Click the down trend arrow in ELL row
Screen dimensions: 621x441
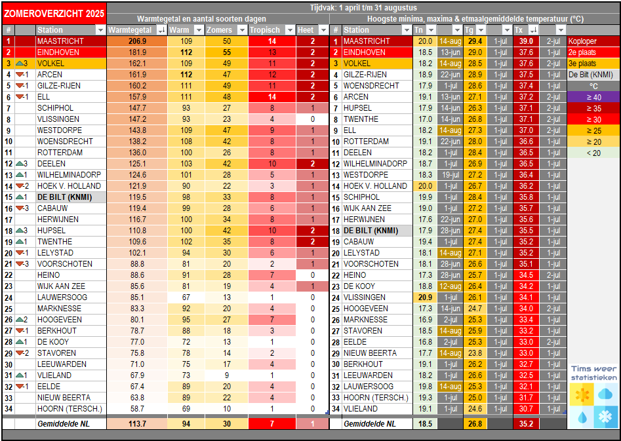pos(20,97)
